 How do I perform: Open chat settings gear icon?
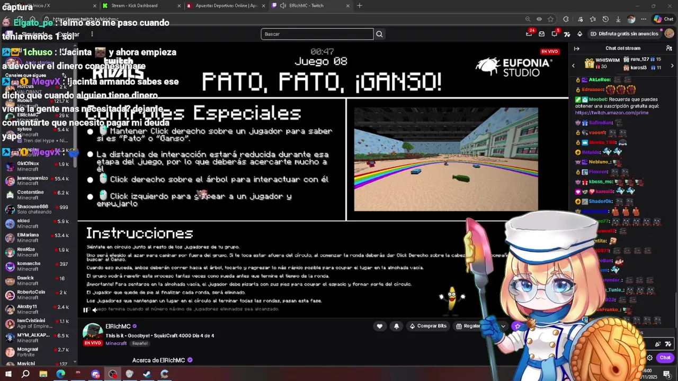pyautogui.click(x=649, y=358)
